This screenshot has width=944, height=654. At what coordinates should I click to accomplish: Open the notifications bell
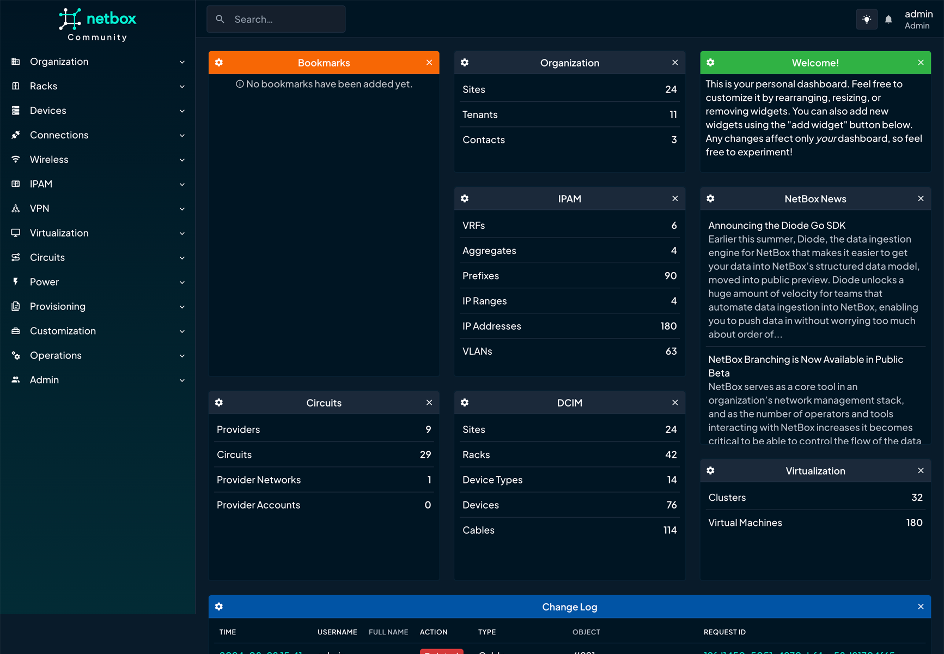tap(888, 20)
